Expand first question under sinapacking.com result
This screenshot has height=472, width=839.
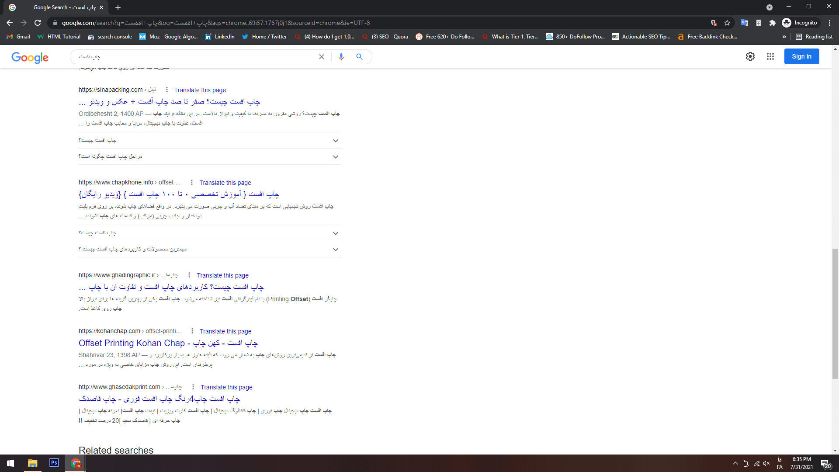209,140
